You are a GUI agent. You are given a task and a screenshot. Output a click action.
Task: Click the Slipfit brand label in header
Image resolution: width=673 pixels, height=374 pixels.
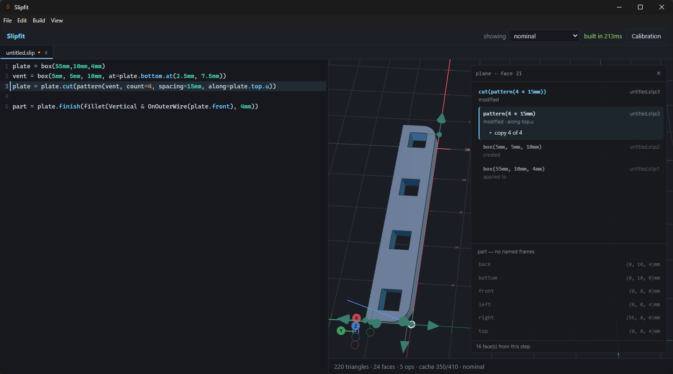tap(16, 36)
